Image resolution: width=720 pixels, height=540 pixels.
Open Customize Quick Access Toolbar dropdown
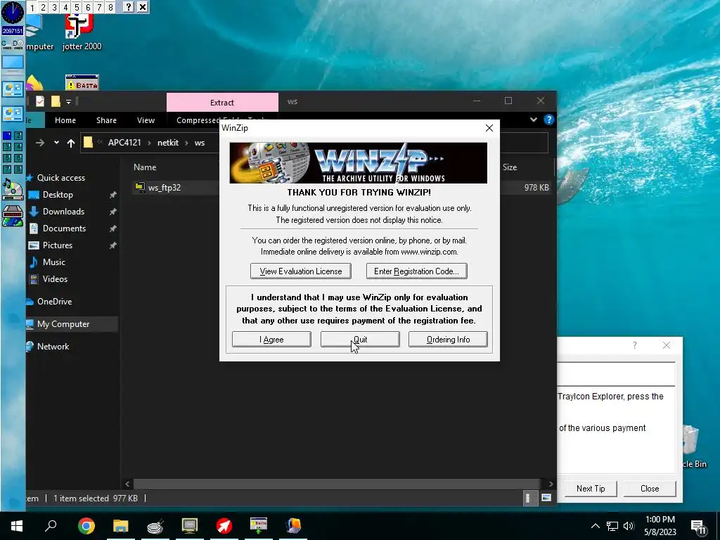pyautogui.click(x=68, y=102)
